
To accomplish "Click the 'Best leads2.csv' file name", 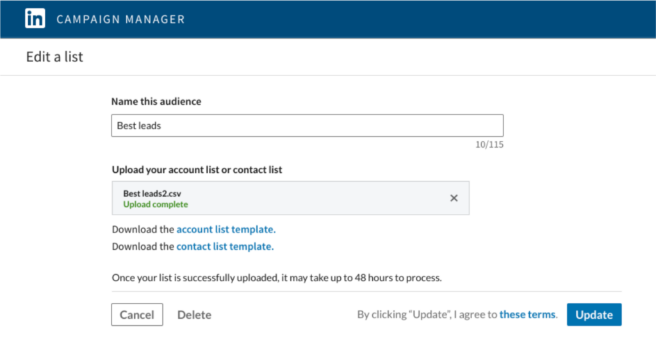I will tap(152, 193).
